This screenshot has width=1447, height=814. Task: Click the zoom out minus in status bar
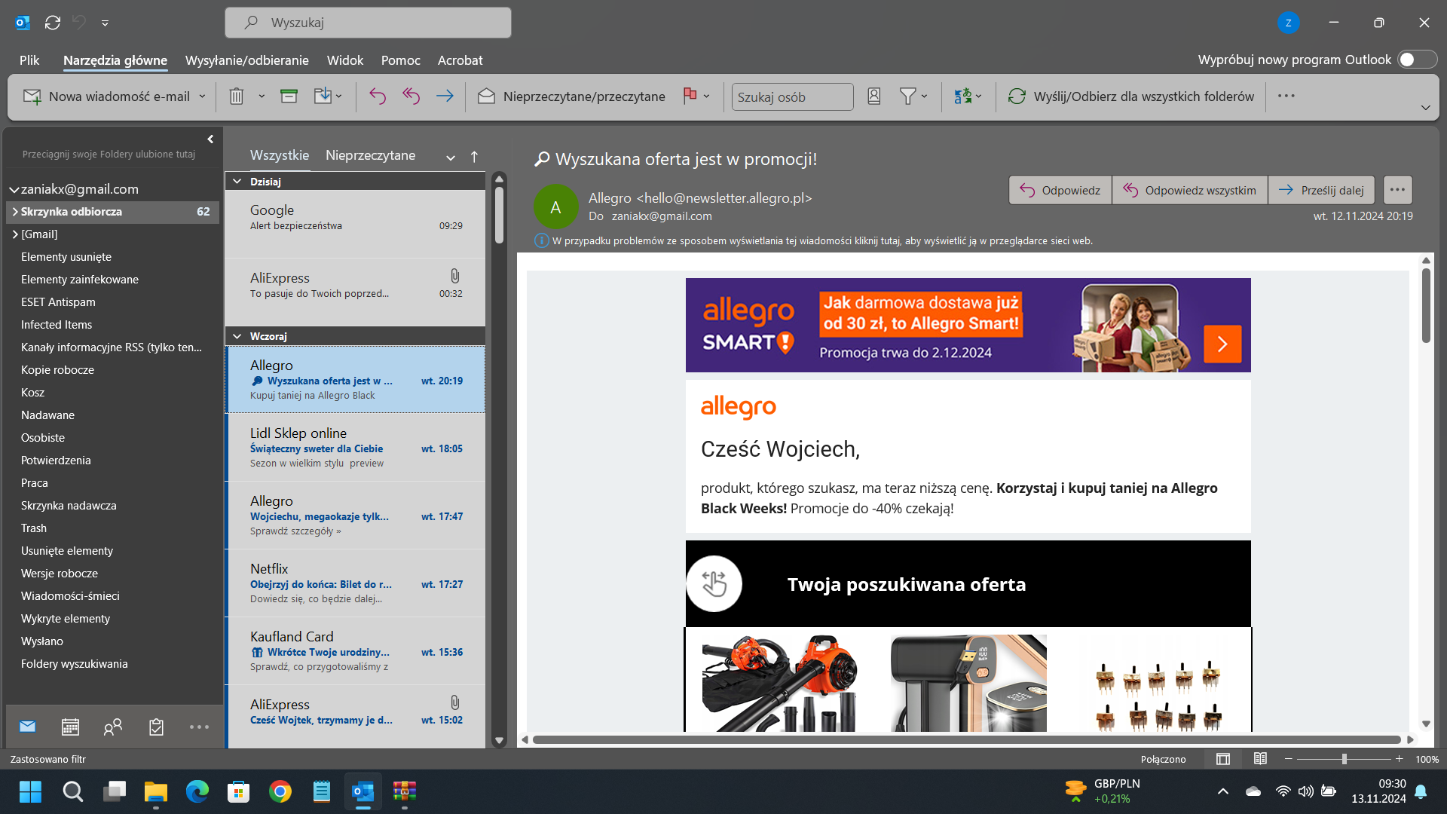[x=1289, y=759]
